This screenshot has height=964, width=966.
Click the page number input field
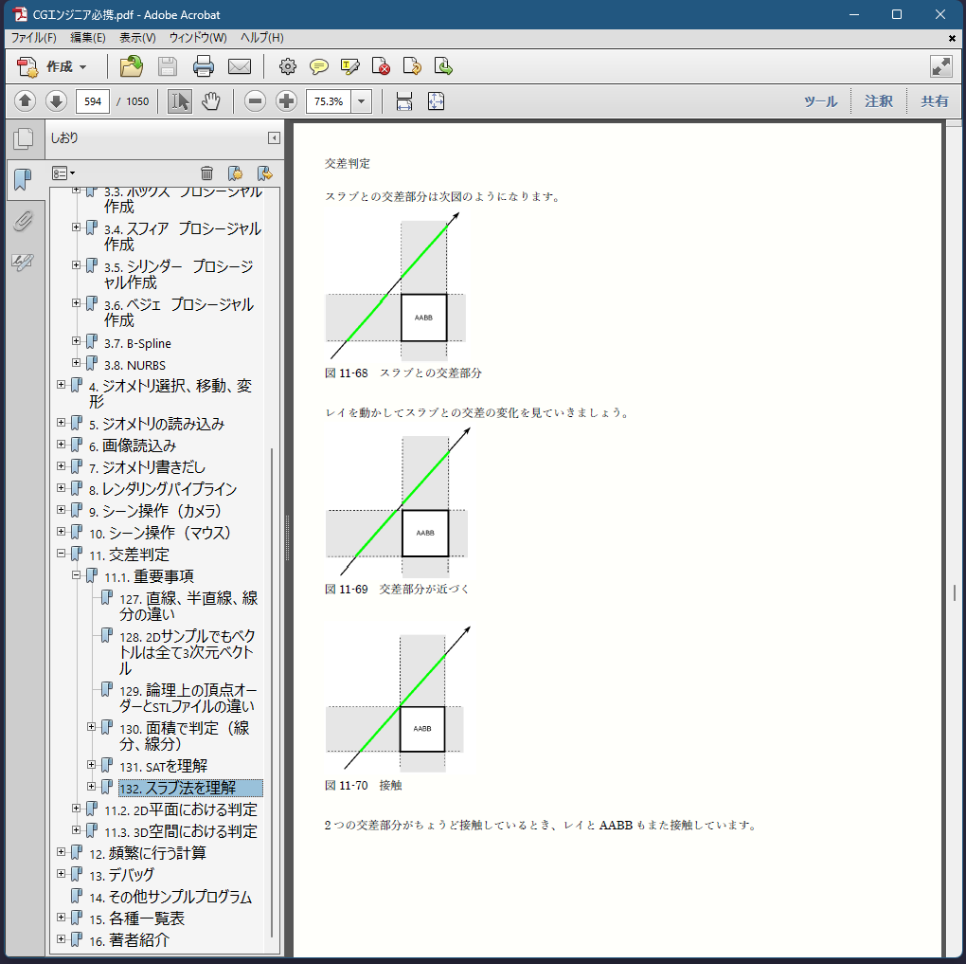tap(92, 101)
